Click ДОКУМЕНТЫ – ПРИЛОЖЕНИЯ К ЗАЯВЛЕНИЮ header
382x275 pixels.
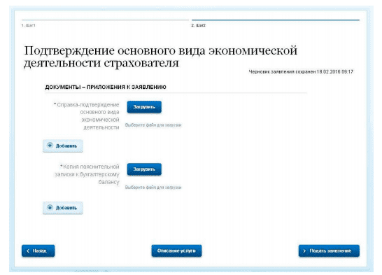(106, 87)
